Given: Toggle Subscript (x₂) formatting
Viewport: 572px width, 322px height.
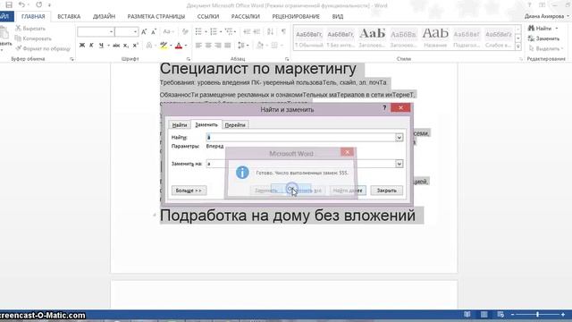Looking at the screenshot, I should point(126,46).
